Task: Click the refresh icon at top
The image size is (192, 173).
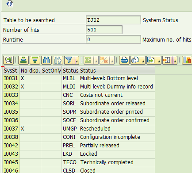Action: 10,4
